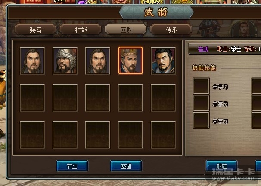261x186 pixels.
Task: Select the blue-armored general portrait
Action: coord(163,61)
